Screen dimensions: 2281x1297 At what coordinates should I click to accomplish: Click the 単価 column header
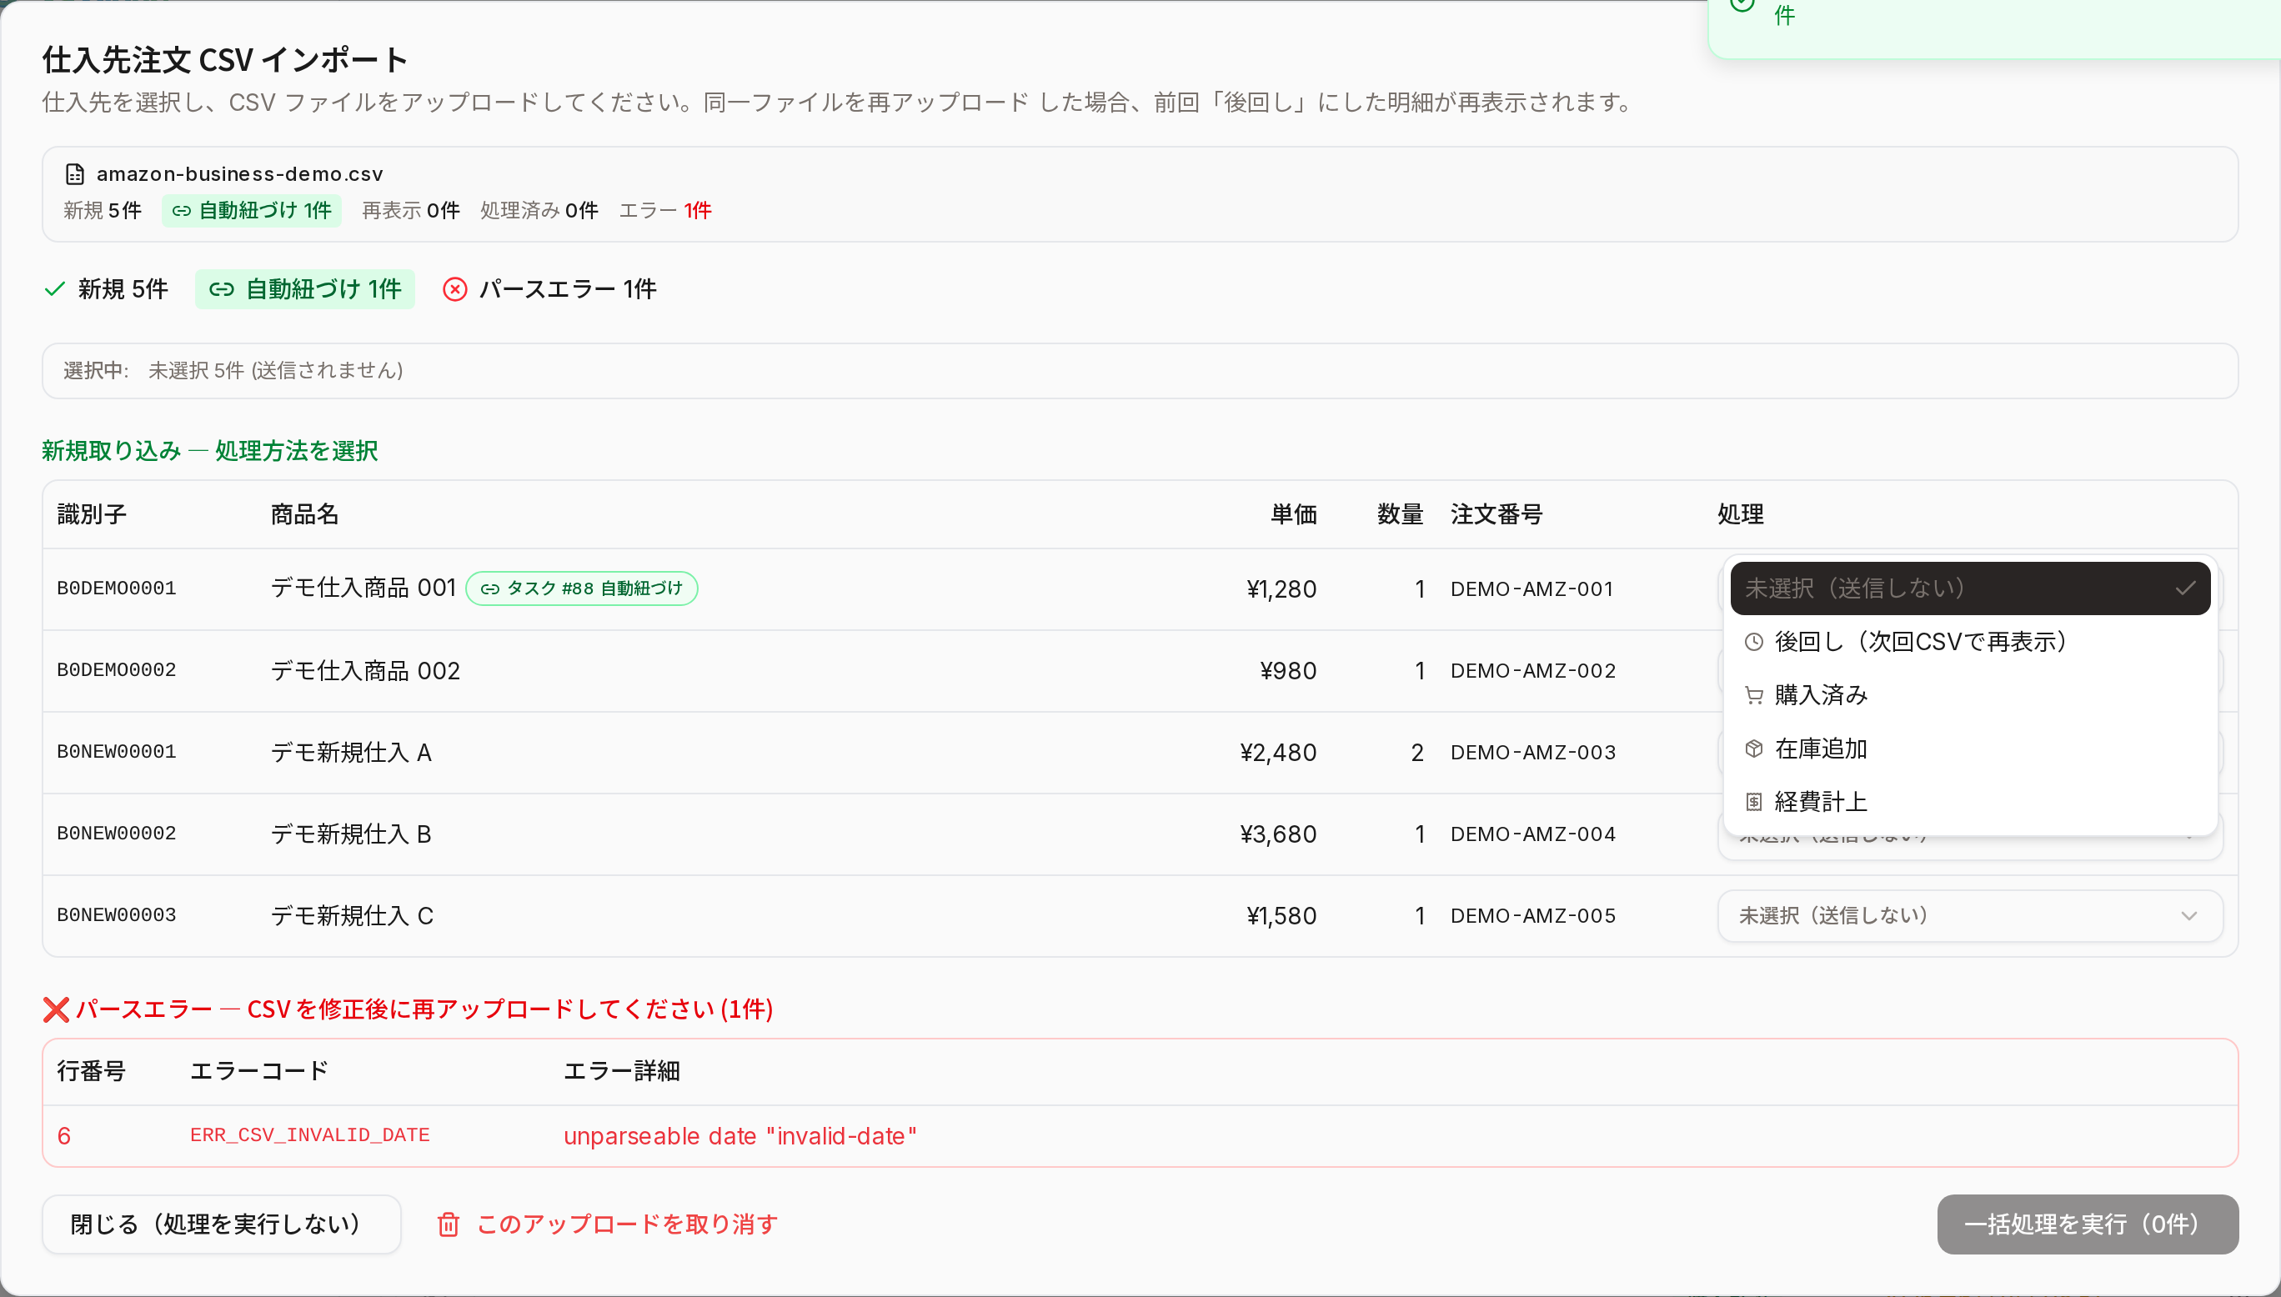click(x=1293, y=514)
